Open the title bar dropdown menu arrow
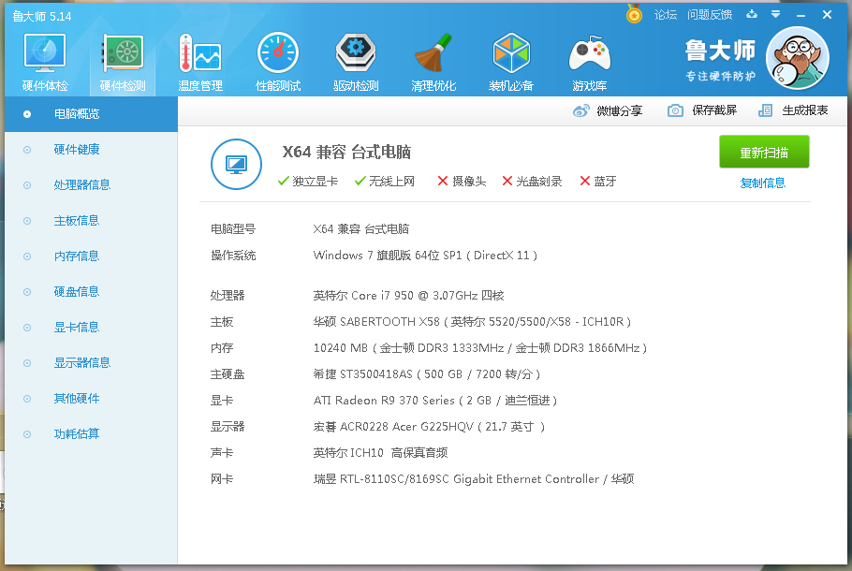Screen dimensions: 852x571 point(776,14)
